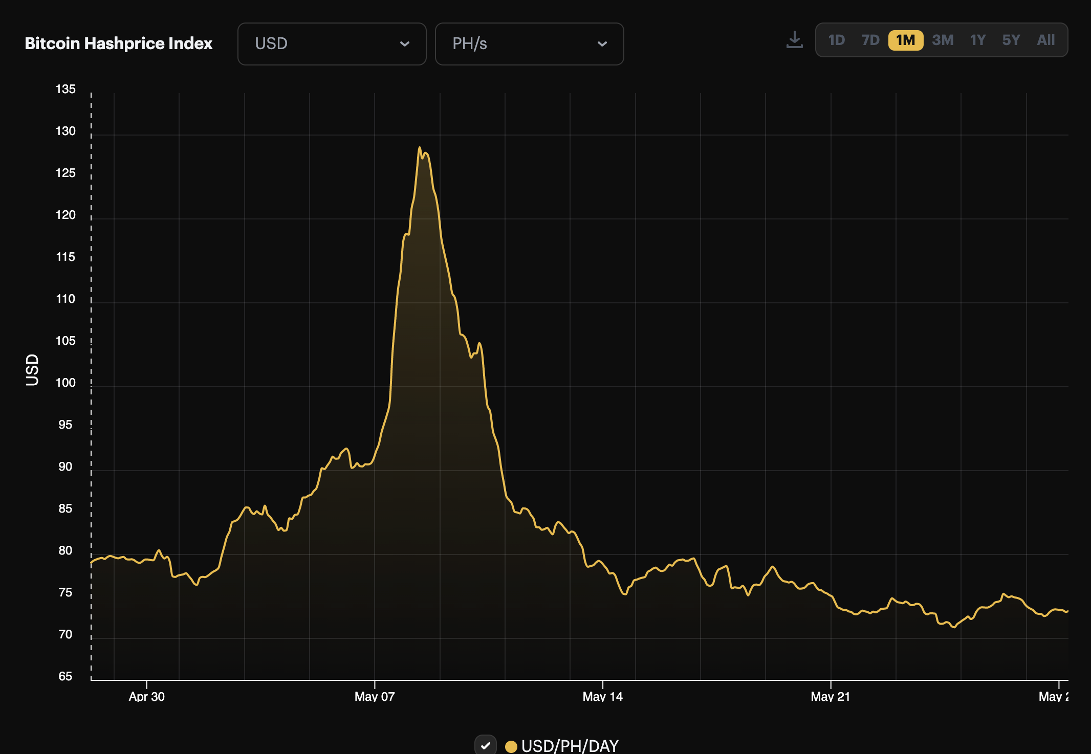1091x754 pixels.
Task: Click the checkmark icon in the legend
Action: click(486, 746)
